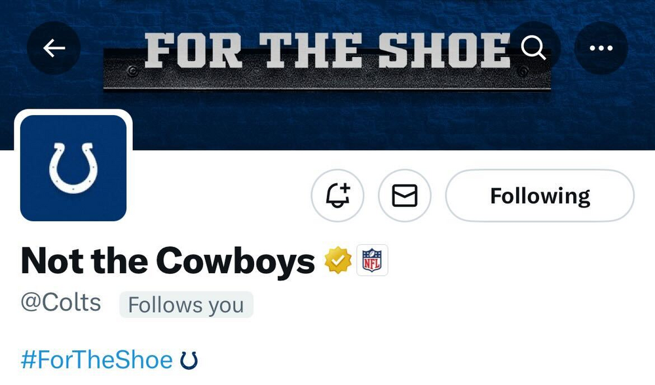
Task: Click the horseshoe emoji in the bio
Action: (x=189, y=359)
